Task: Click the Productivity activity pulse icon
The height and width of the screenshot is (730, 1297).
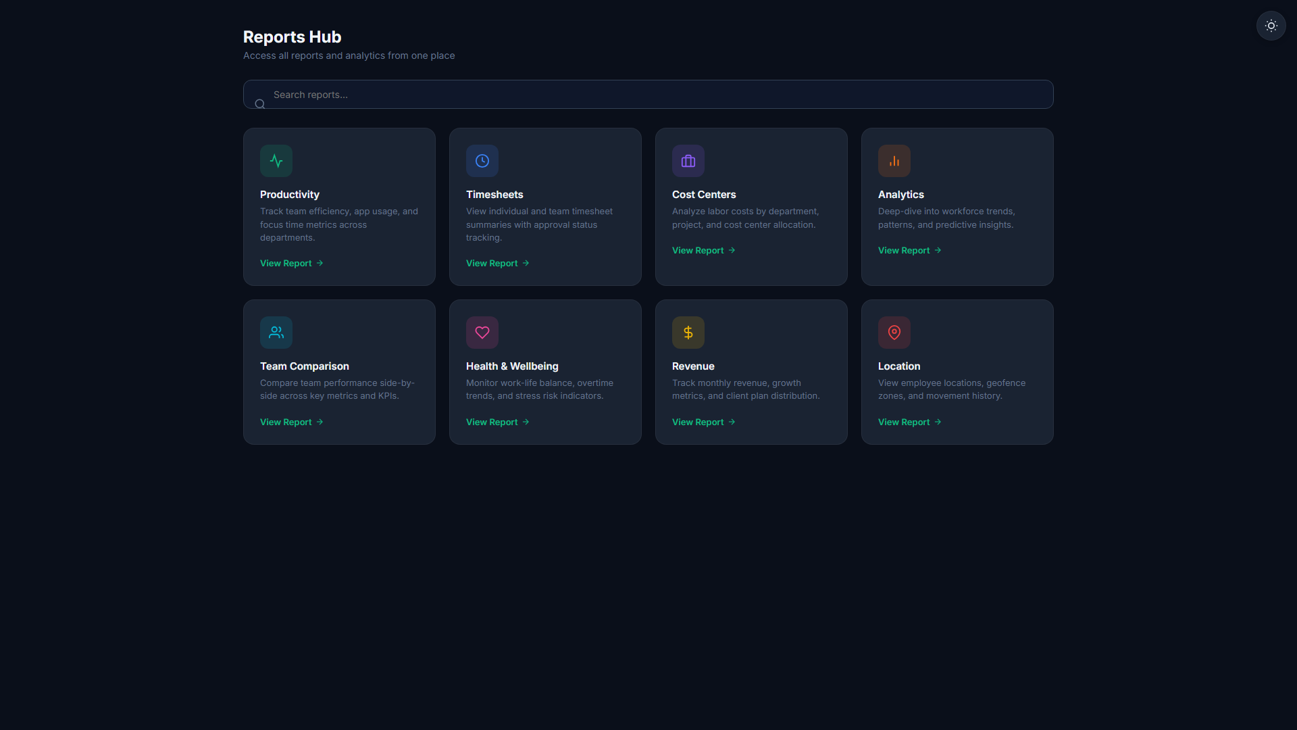Action: click(276, 161)
